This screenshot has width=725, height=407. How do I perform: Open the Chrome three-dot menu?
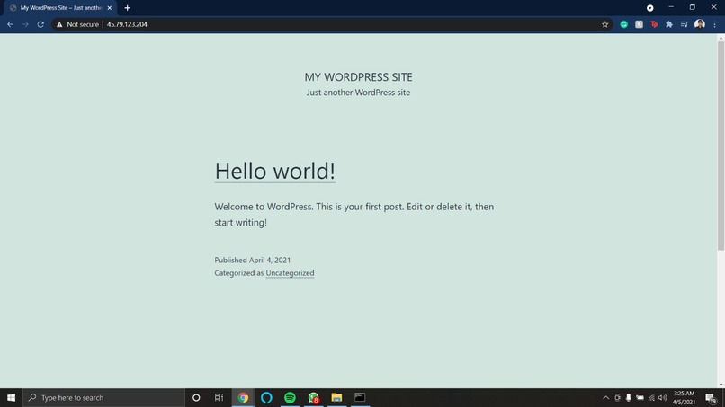(x=714, y=24)
